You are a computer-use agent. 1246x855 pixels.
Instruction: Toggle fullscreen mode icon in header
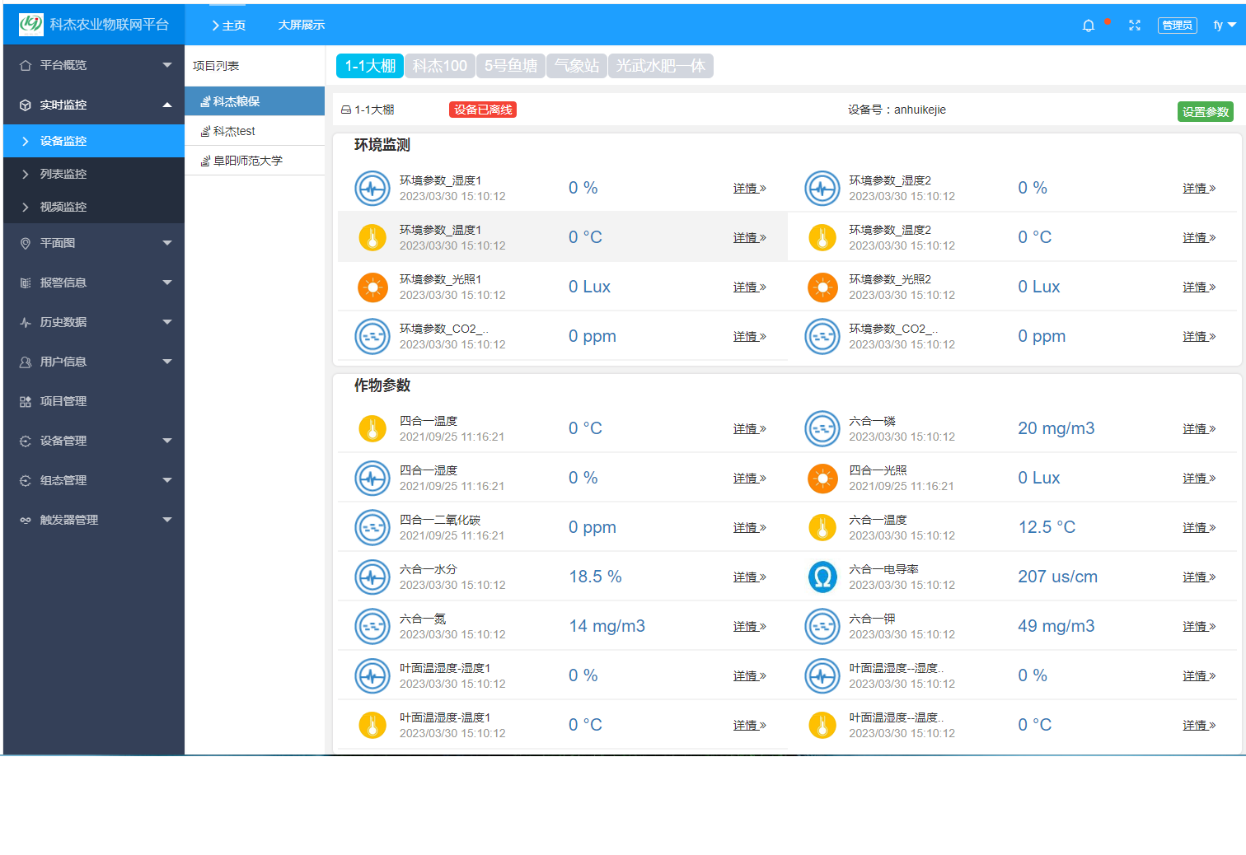coord(1135,26)
